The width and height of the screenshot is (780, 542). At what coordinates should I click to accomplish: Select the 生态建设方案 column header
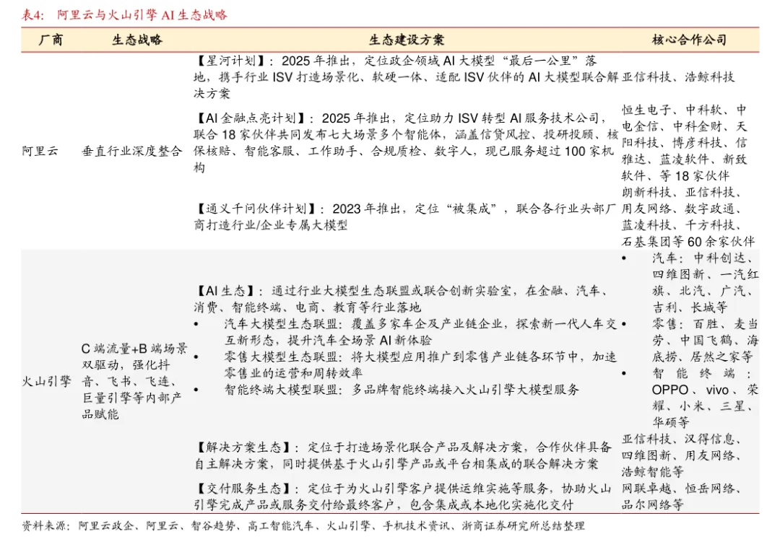point(407,40)
